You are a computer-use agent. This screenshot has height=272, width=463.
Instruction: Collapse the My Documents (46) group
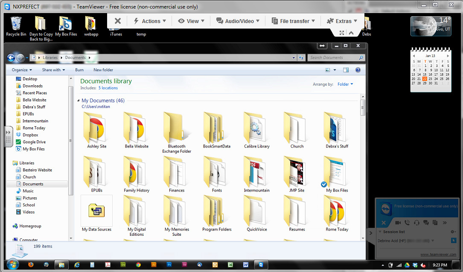click(78, 101)
